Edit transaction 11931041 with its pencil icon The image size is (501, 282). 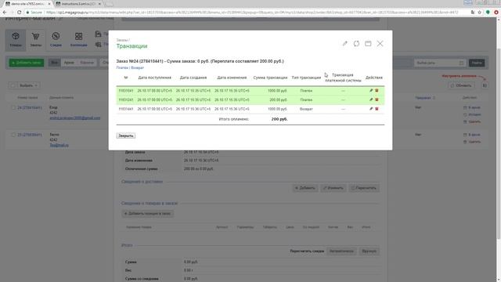click(371, 91)
